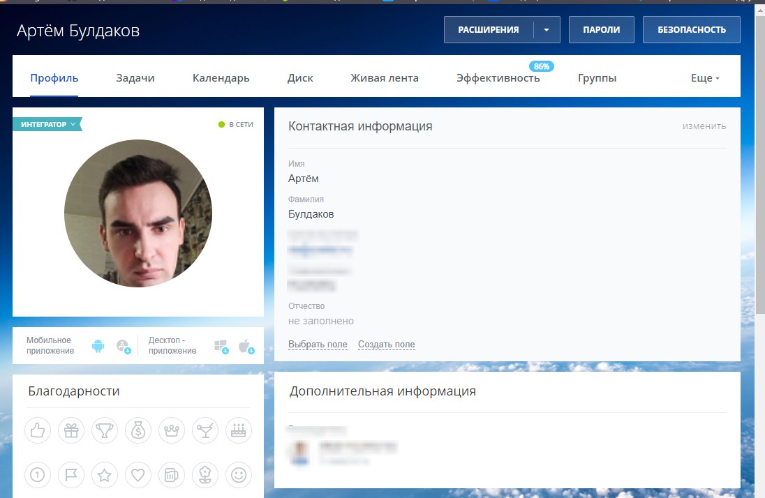Select the gift box gratitude badge
The height and width of the screenshot is (498, 765).
[71, 430]
